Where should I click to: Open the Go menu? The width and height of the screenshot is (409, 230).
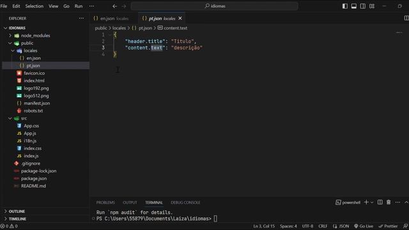[66, 6]
